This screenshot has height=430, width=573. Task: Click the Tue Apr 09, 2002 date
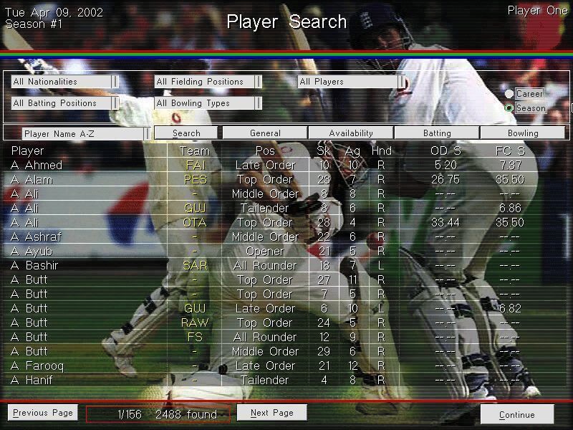pyautogui.click(x=54, y=12)
